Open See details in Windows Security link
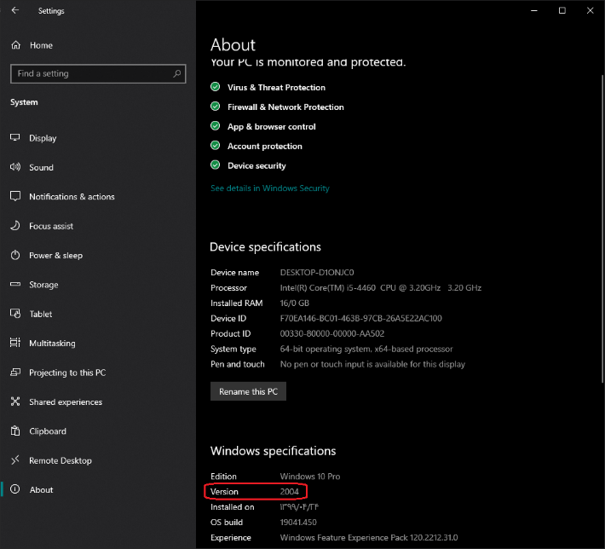The image size is (605, 549). click(270, 188)
